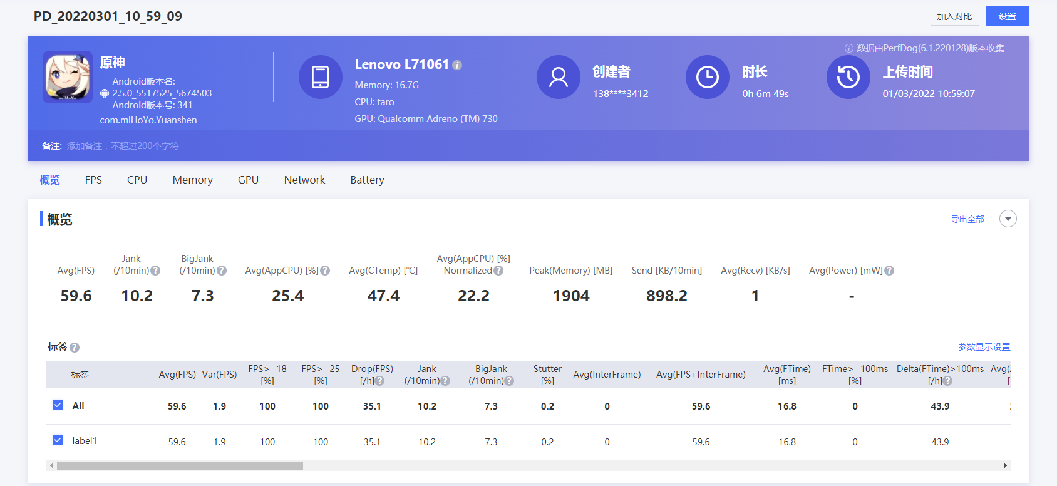
Task: Open help icon in Delta(FTime)>100ms header
Action: [x=947, y=381]
